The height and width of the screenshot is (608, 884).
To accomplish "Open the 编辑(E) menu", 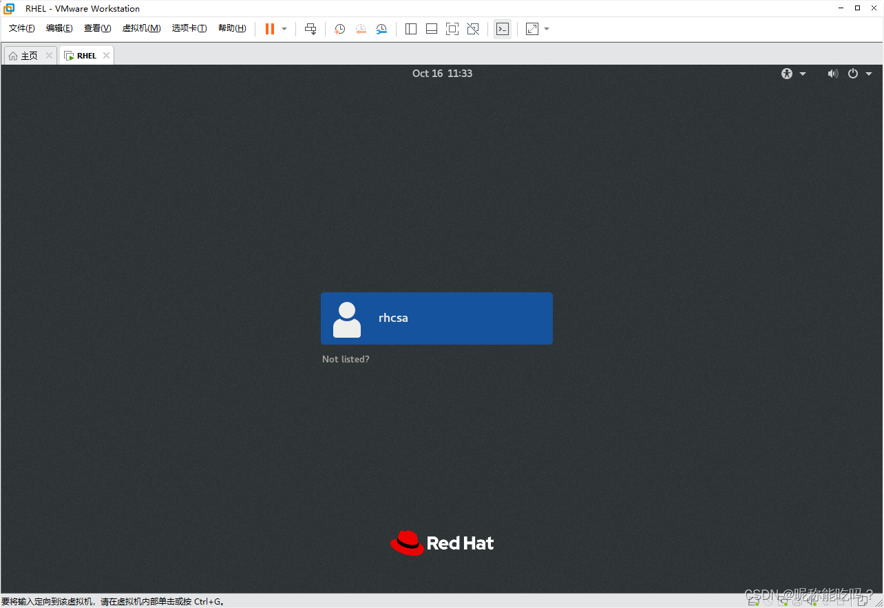I will click(x=59, y=28).
